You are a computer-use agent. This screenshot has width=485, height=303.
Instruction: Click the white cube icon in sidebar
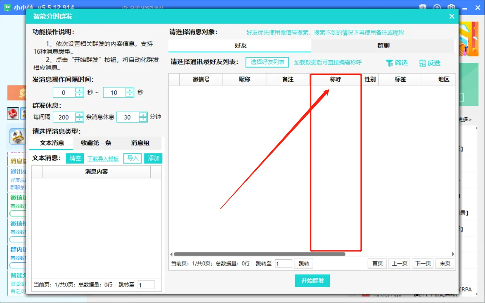(x=17, y=136)
